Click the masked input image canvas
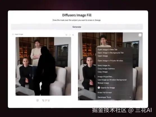This screenshot has height=117, width=156. pyautogui.click(x=43, y=66)
